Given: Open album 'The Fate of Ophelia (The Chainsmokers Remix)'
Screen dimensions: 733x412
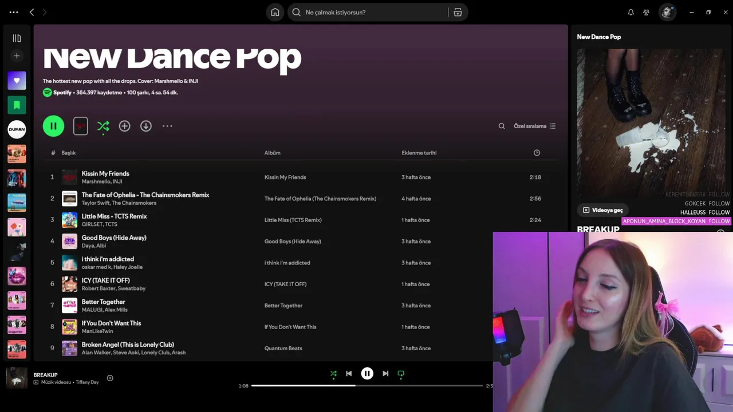Looking at the screenshot, I should coord(320,199).
